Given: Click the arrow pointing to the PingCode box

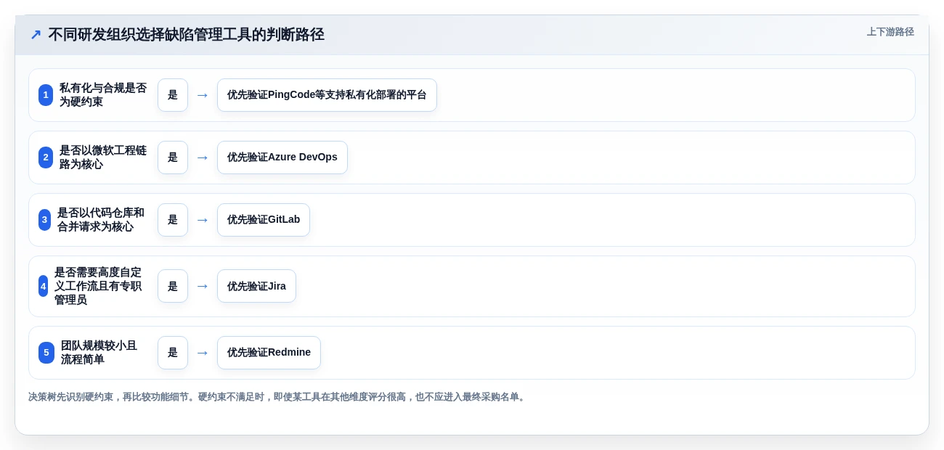Looking at the screenshot, I should [x=203, y=95].
